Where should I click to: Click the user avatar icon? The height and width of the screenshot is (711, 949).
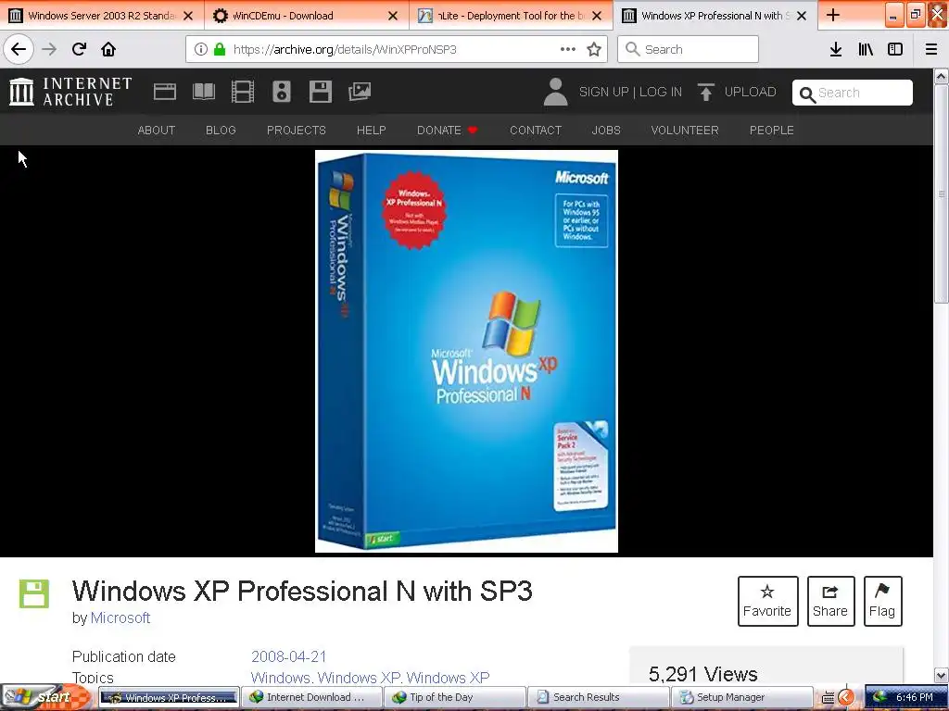[x=556, y=92]
